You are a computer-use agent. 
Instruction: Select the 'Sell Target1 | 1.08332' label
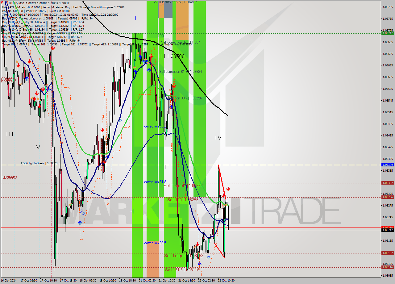183,186
